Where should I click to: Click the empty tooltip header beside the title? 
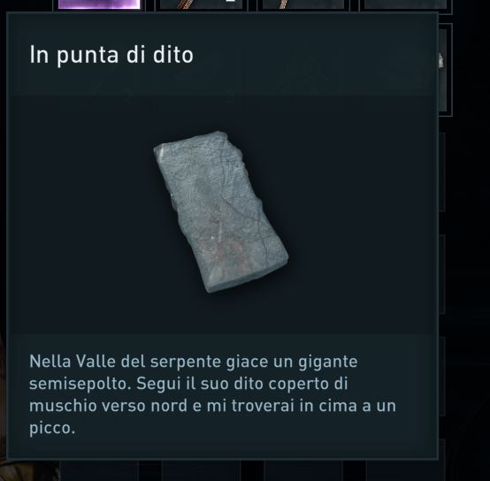(312, 55)
